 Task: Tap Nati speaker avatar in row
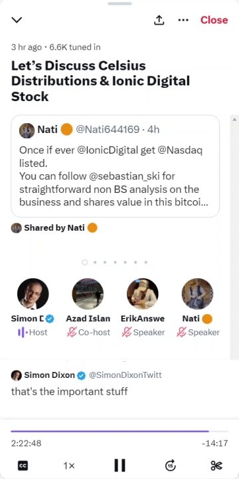click(x=197, y=294)
